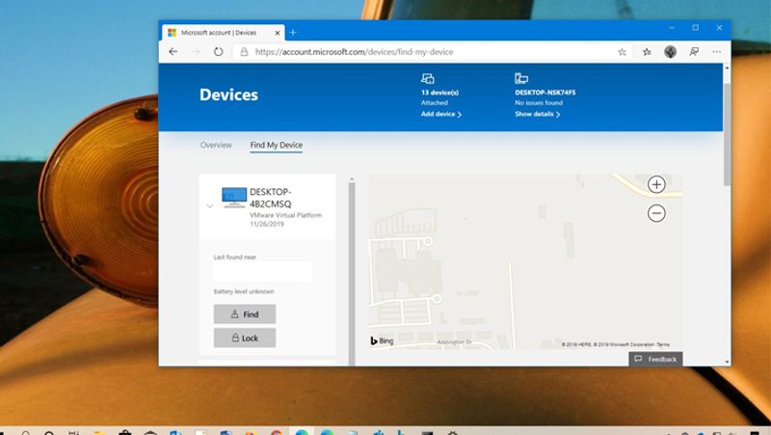Open the Feedback button at page bottom
The width and height of the screenshot is (771, 435).
[655, 359]
